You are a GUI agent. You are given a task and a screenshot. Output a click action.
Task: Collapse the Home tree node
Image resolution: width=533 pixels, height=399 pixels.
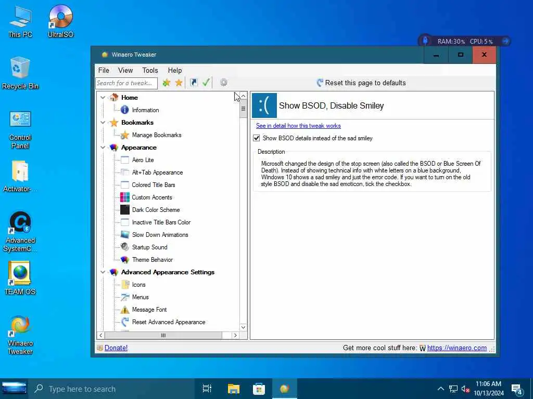point(103,98)
